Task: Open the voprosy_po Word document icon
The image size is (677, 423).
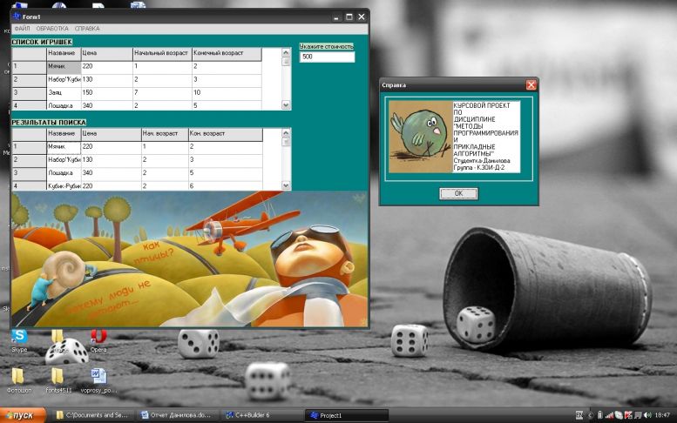Action: point(98,380)
